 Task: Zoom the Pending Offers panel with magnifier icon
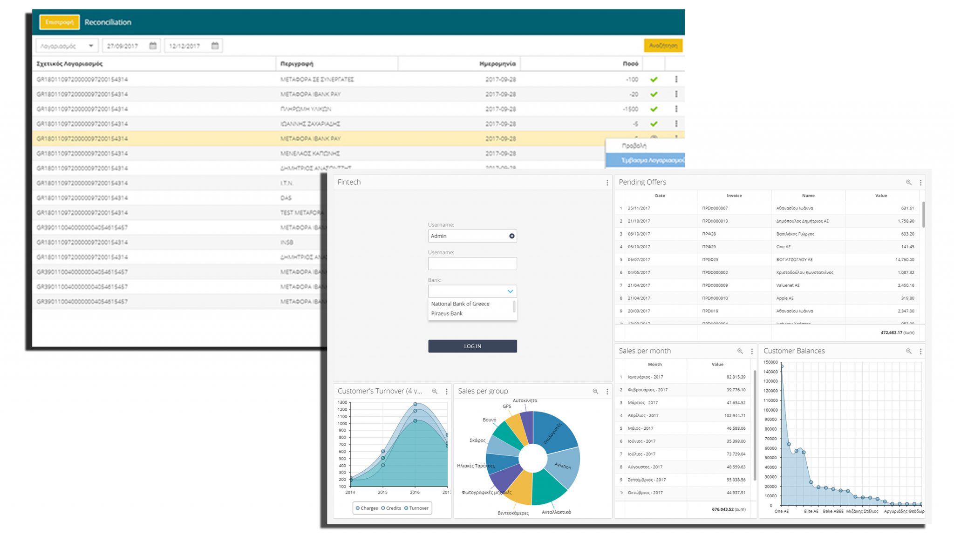[x=908, y=183]
